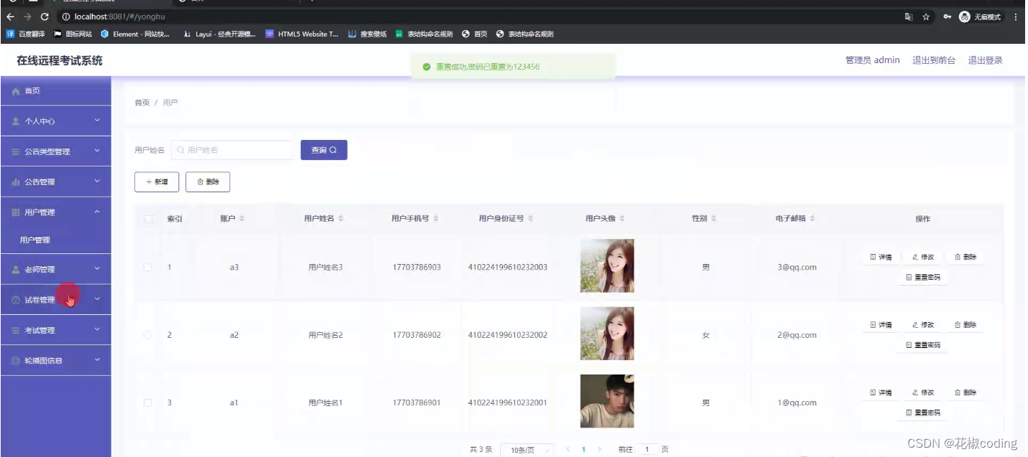Check the checkbox for row a2
The height and width of the screenshot is (457, 1028).
148,335
